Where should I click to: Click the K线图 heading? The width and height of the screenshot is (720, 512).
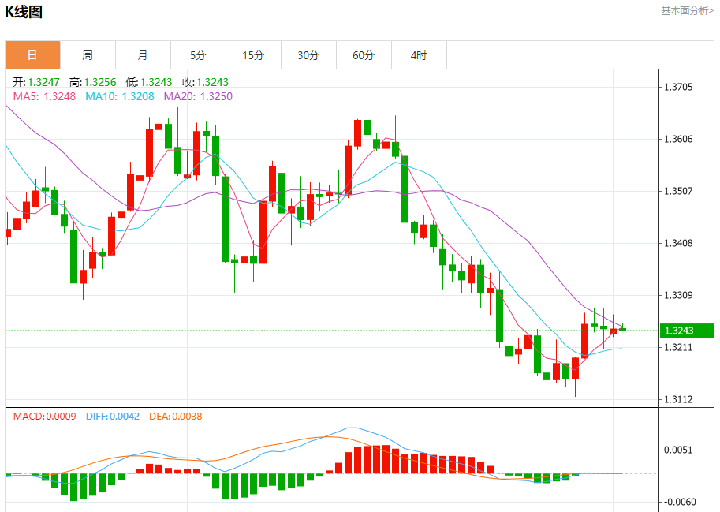[24, 12]
